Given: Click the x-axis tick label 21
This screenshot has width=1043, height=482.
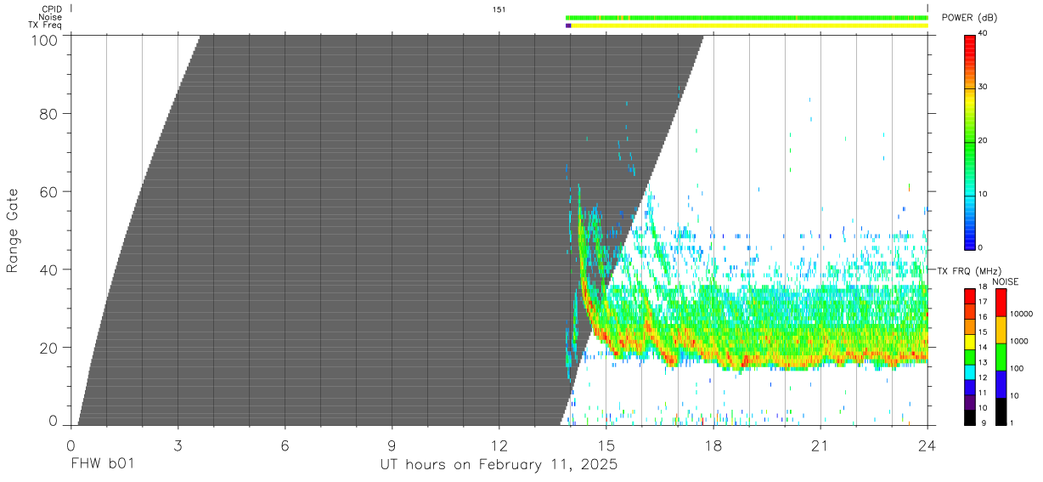Looking at the screenshot, I should tap(820, 445).
